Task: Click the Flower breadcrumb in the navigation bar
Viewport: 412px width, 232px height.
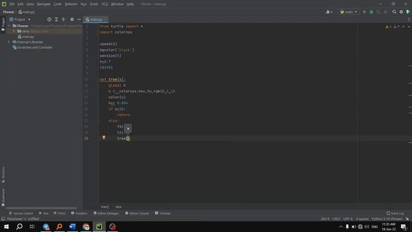Action: (8, 12)
